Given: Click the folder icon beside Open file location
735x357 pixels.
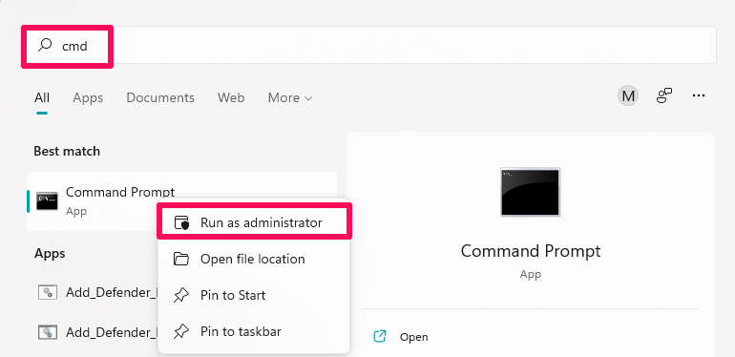Looking at the screenshot, I should (x=181, y=259).
